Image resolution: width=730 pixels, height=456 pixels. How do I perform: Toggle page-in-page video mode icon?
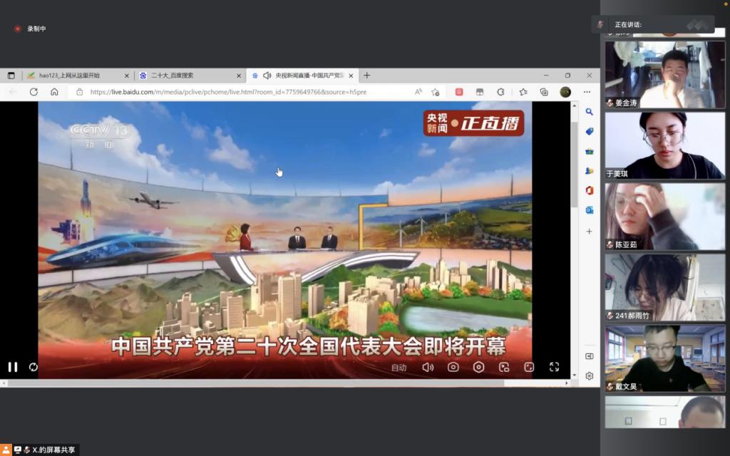tap(504, 367)
